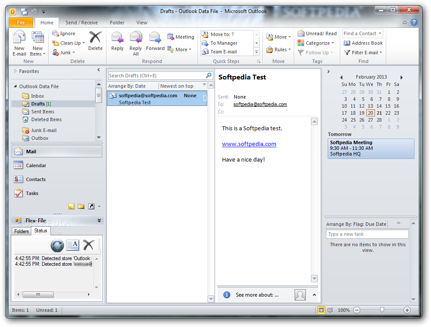This screenshot has height=327, width=431.
Task: Collapse the Outlook Data File tree
Action: click(15, 86)
